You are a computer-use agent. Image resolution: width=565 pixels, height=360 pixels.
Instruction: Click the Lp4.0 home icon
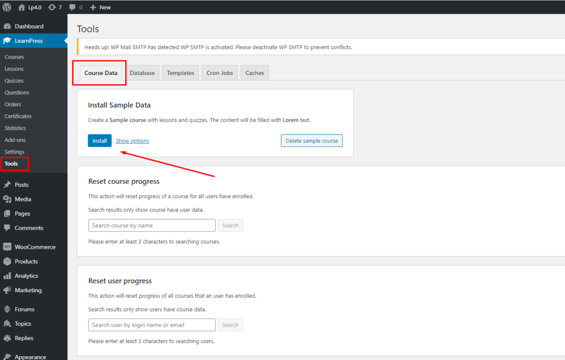click(22, 7)
